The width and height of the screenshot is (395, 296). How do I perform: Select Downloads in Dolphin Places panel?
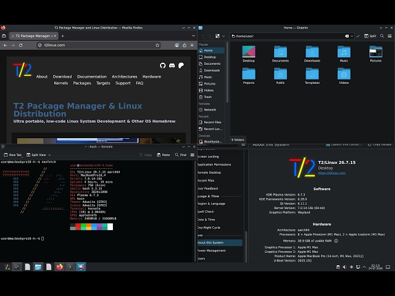pyautogui.click(x=211, y=70)
